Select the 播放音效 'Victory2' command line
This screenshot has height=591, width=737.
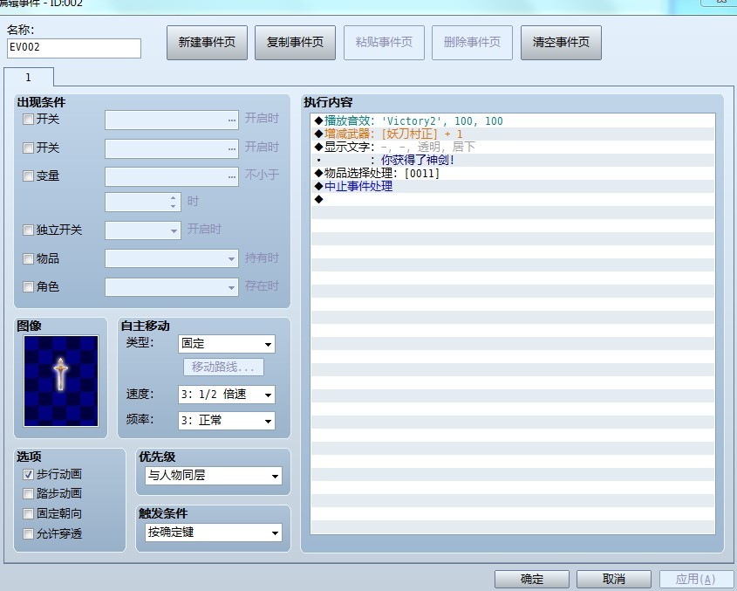(512, 121)
